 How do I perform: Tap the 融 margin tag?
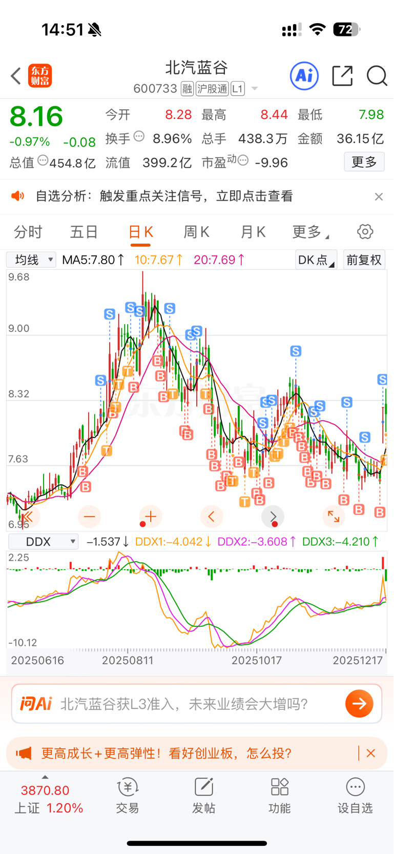point(187,89)
